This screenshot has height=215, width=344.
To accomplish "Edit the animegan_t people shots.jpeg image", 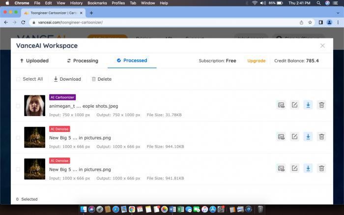I will tap(294, 105).
